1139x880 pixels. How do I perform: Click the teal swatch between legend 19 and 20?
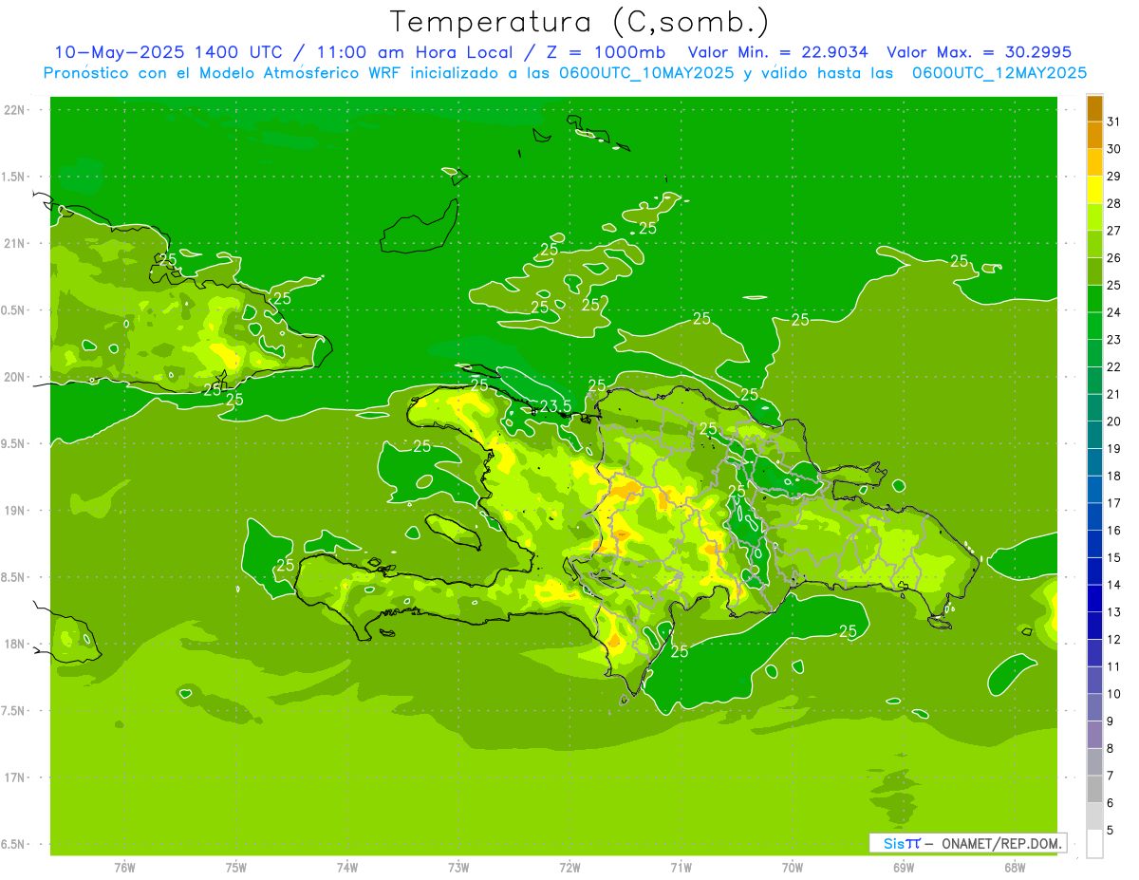1094,435
